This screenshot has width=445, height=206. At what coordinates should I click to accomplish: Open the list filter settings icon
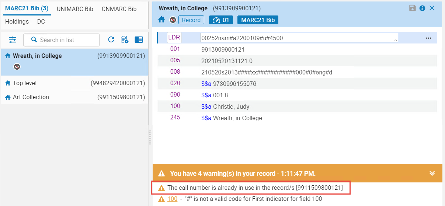pos(13,40)
